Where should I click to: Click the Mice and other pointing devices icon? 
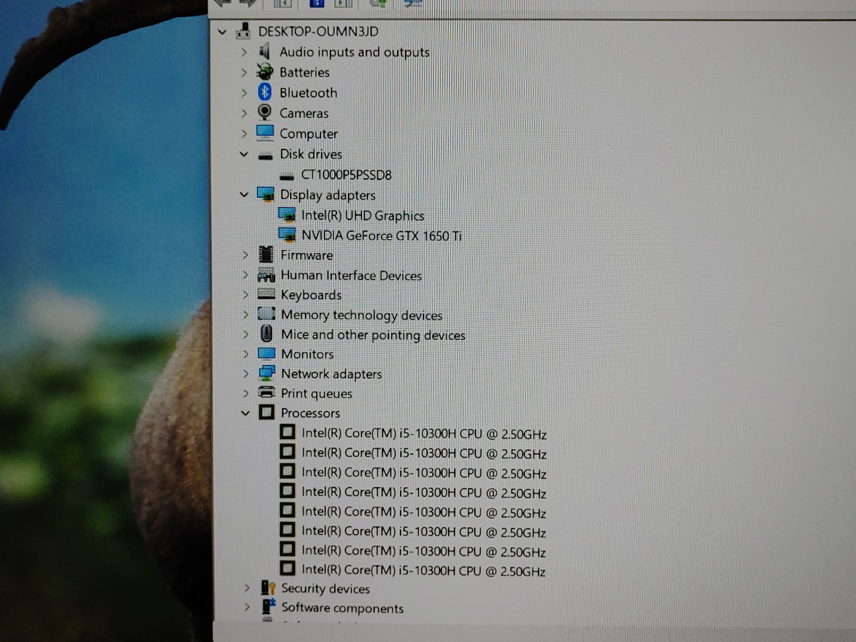coord(266,334)
